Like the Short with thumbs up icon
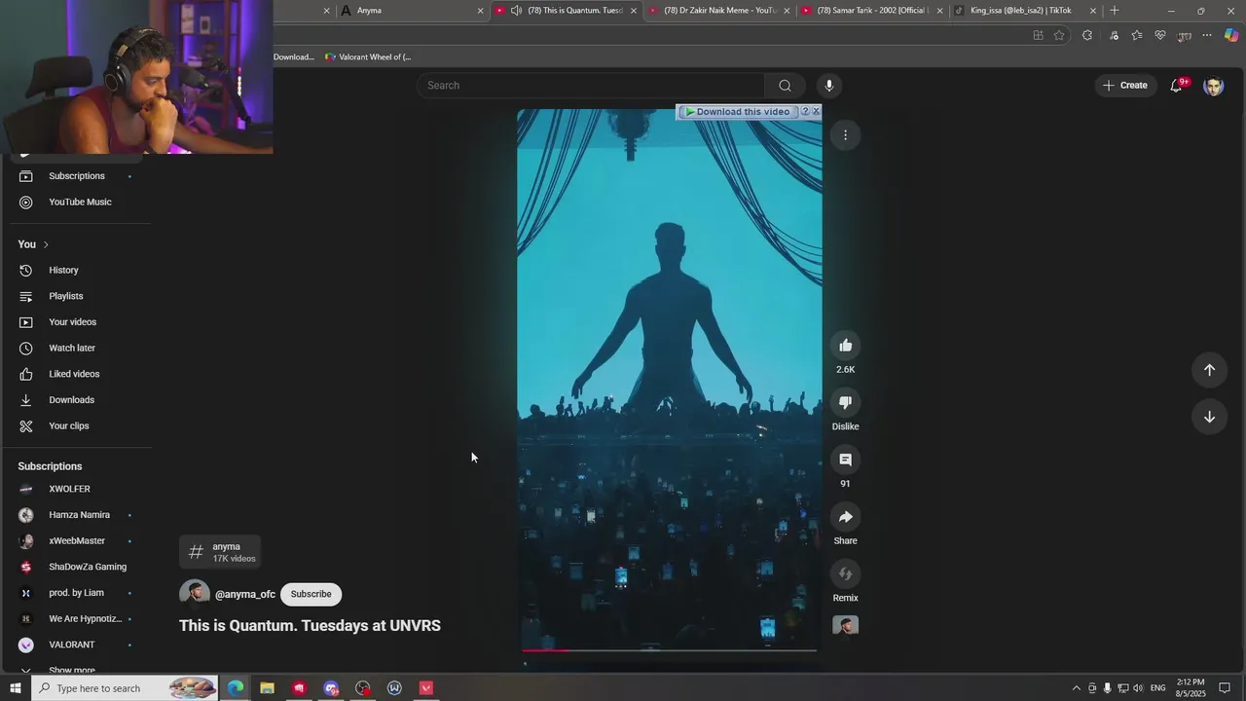 [845, 346]
